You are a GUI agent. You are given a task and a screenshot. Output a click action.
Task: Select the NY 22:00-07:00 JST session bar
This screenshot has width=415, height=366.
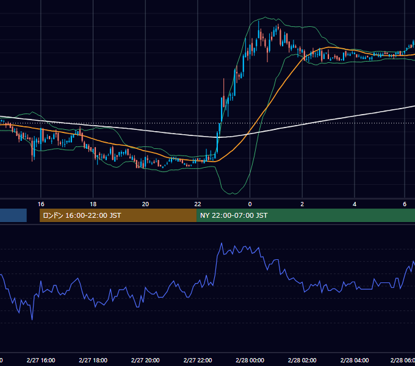click(x=306, y=215)
